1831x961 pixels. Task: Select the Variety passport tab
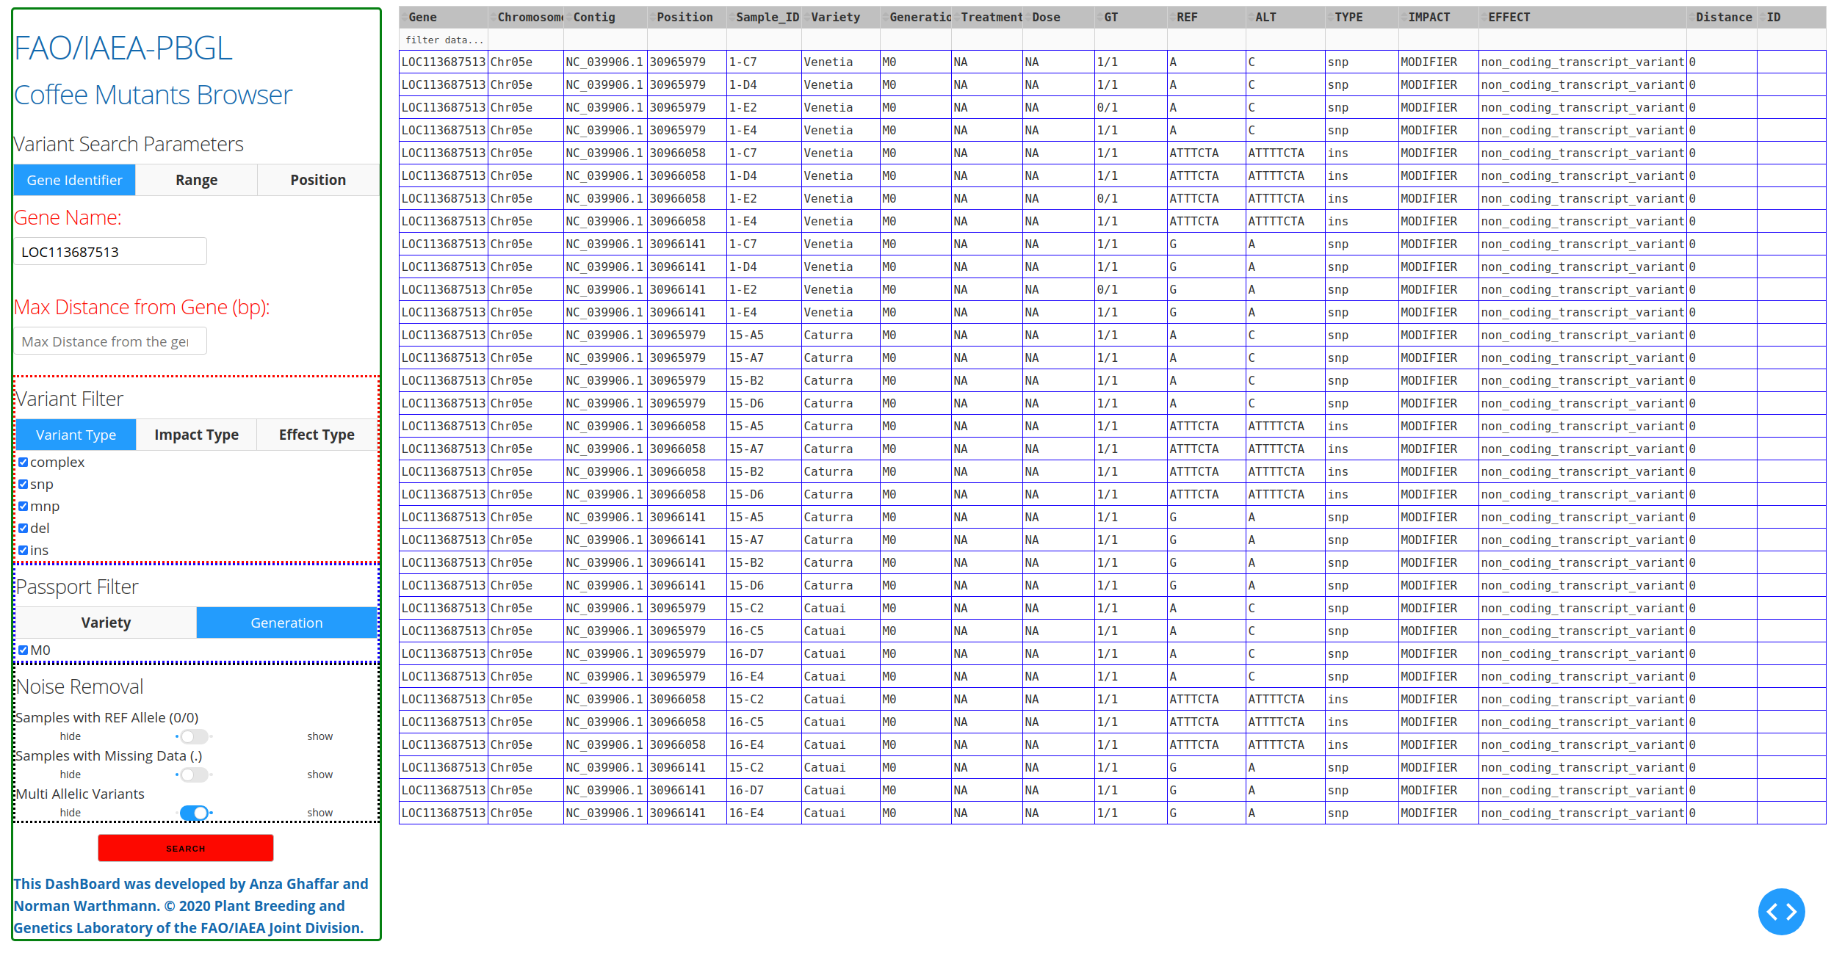point(106,623)
